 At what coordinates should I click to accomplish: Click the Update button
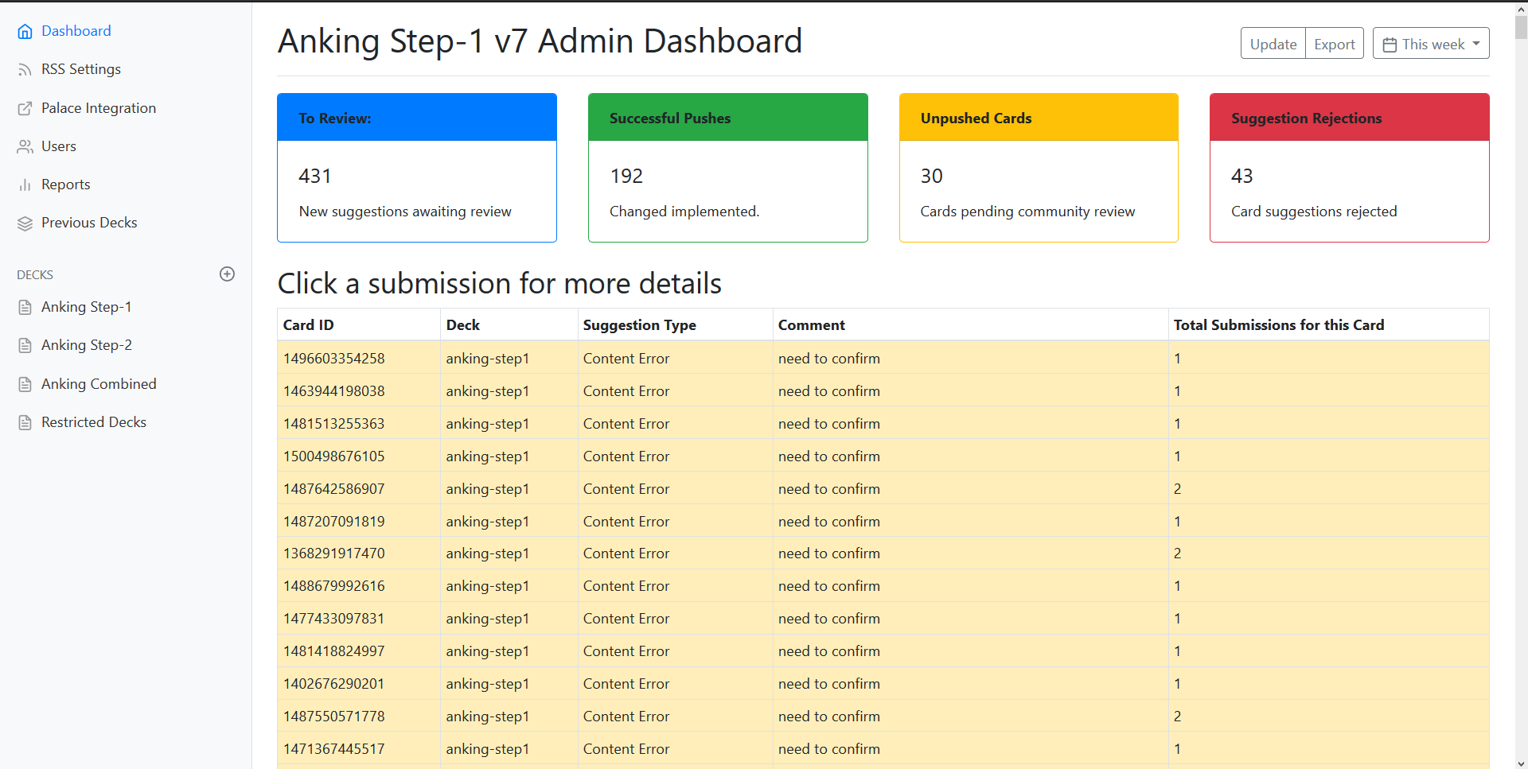(1273, 44)
